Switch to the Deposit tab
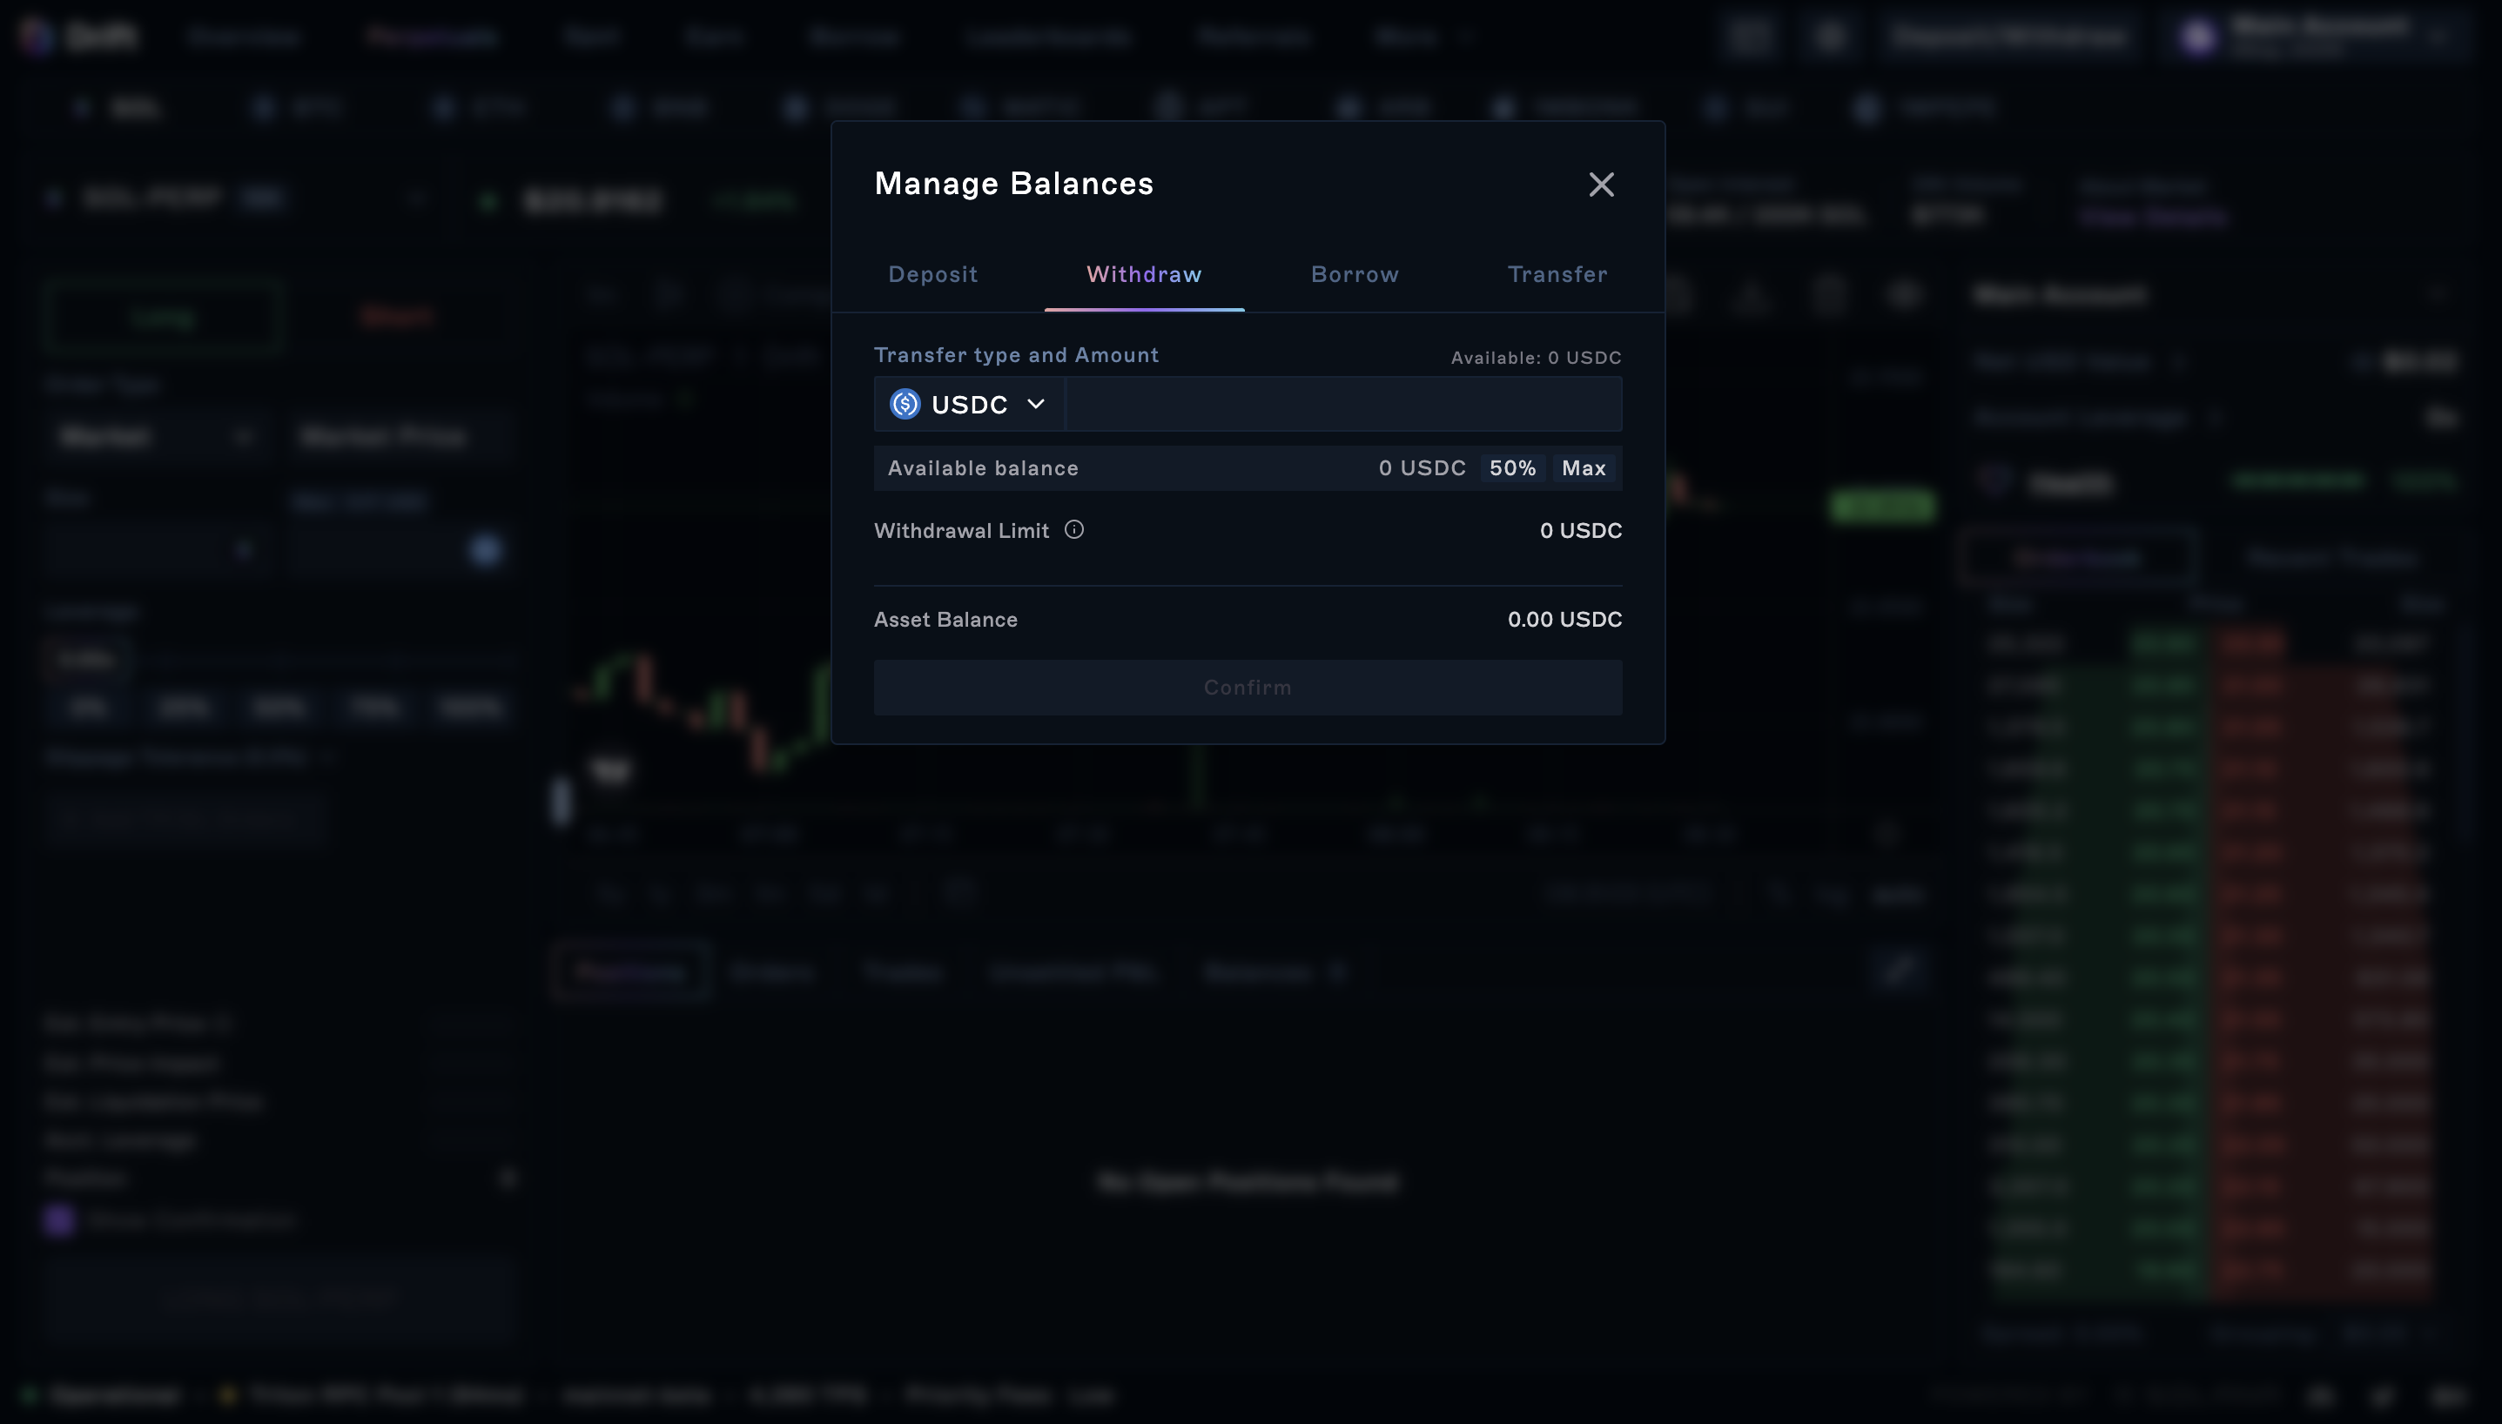2502x1424 pixels. tap(932, 275)
